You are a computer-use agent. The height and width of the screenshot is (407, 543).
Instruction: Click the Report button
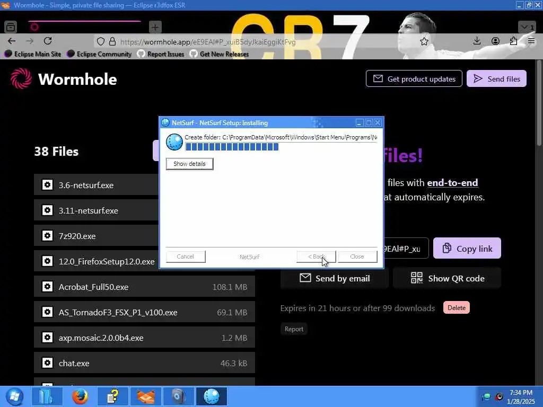pos(294,329)
